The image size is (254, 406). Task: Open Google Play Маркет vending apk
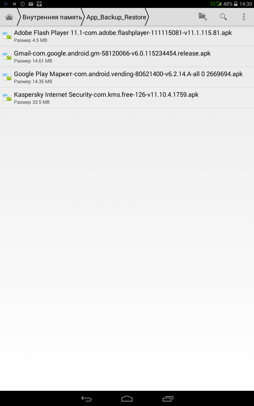pyautogui.click(x=127, y=77)
